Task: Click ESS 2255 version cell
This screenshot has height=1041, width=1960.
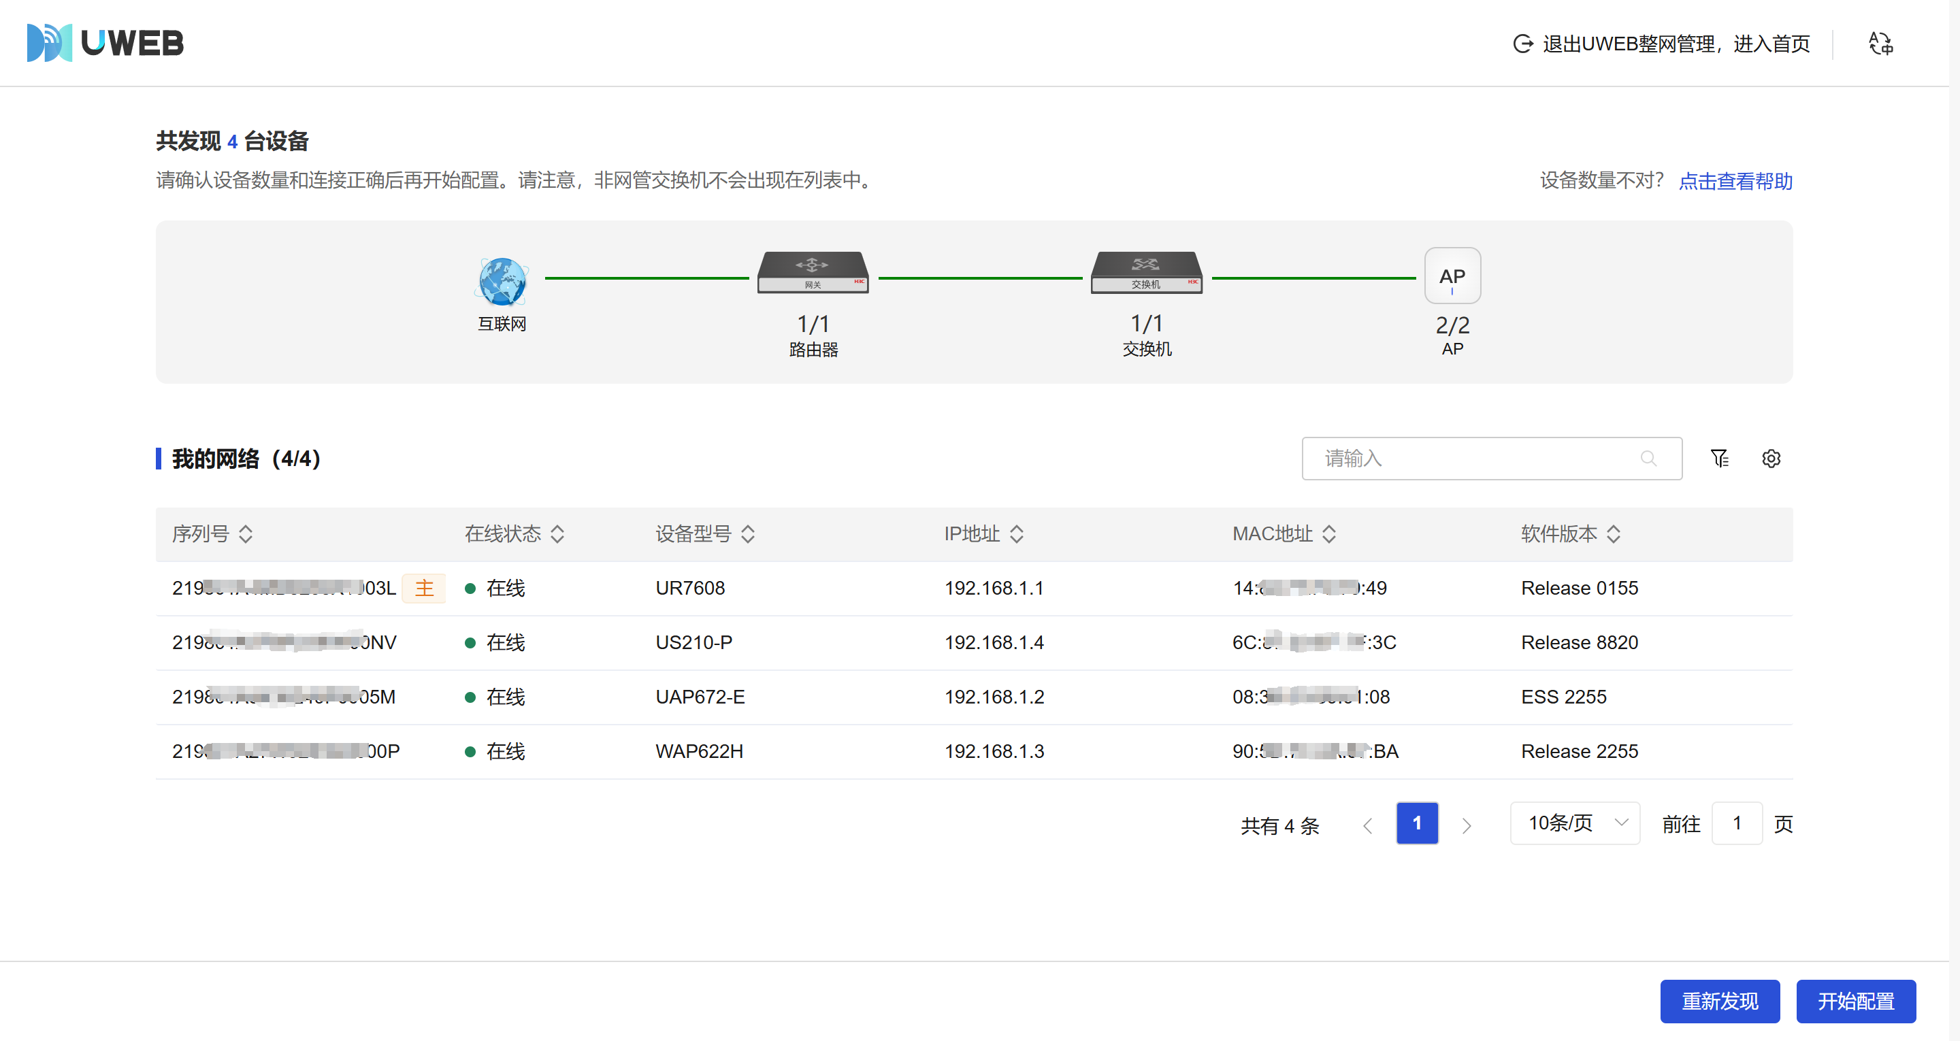Action: (x=1564, y=697)
